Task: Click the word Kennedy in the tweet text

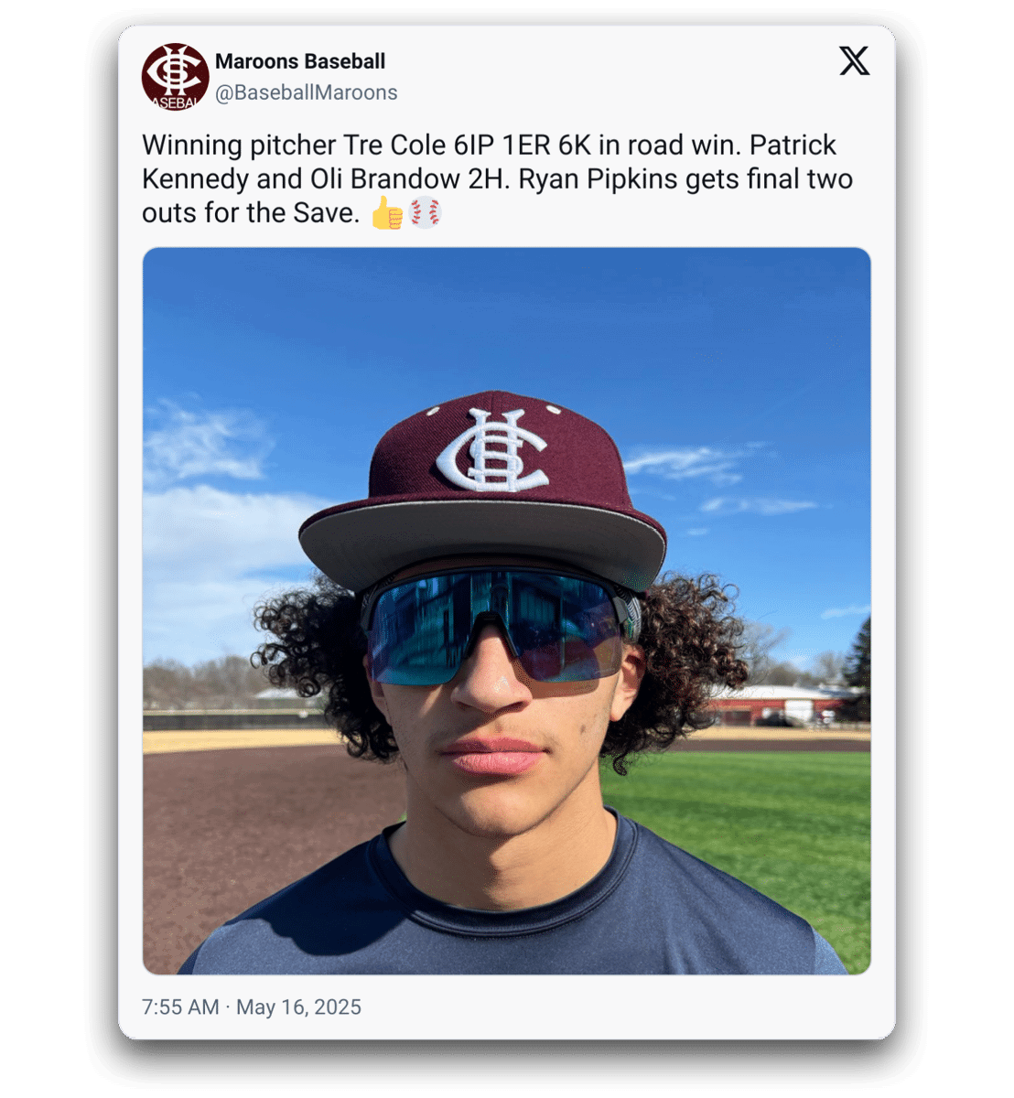Action: pos(195,178)
